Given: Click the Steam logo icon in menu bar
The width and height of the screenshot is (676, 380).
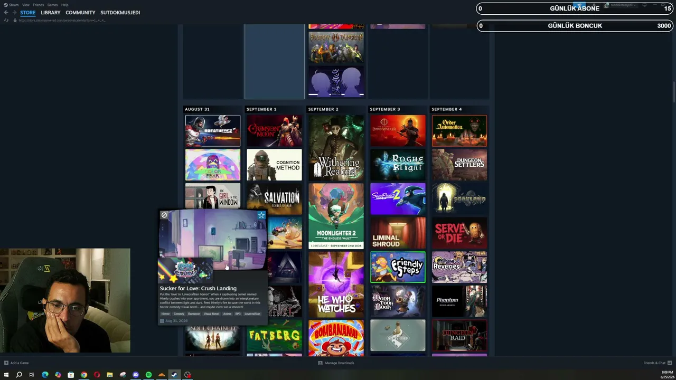Looking at the screenshot, I should click(x=5, y=5).
